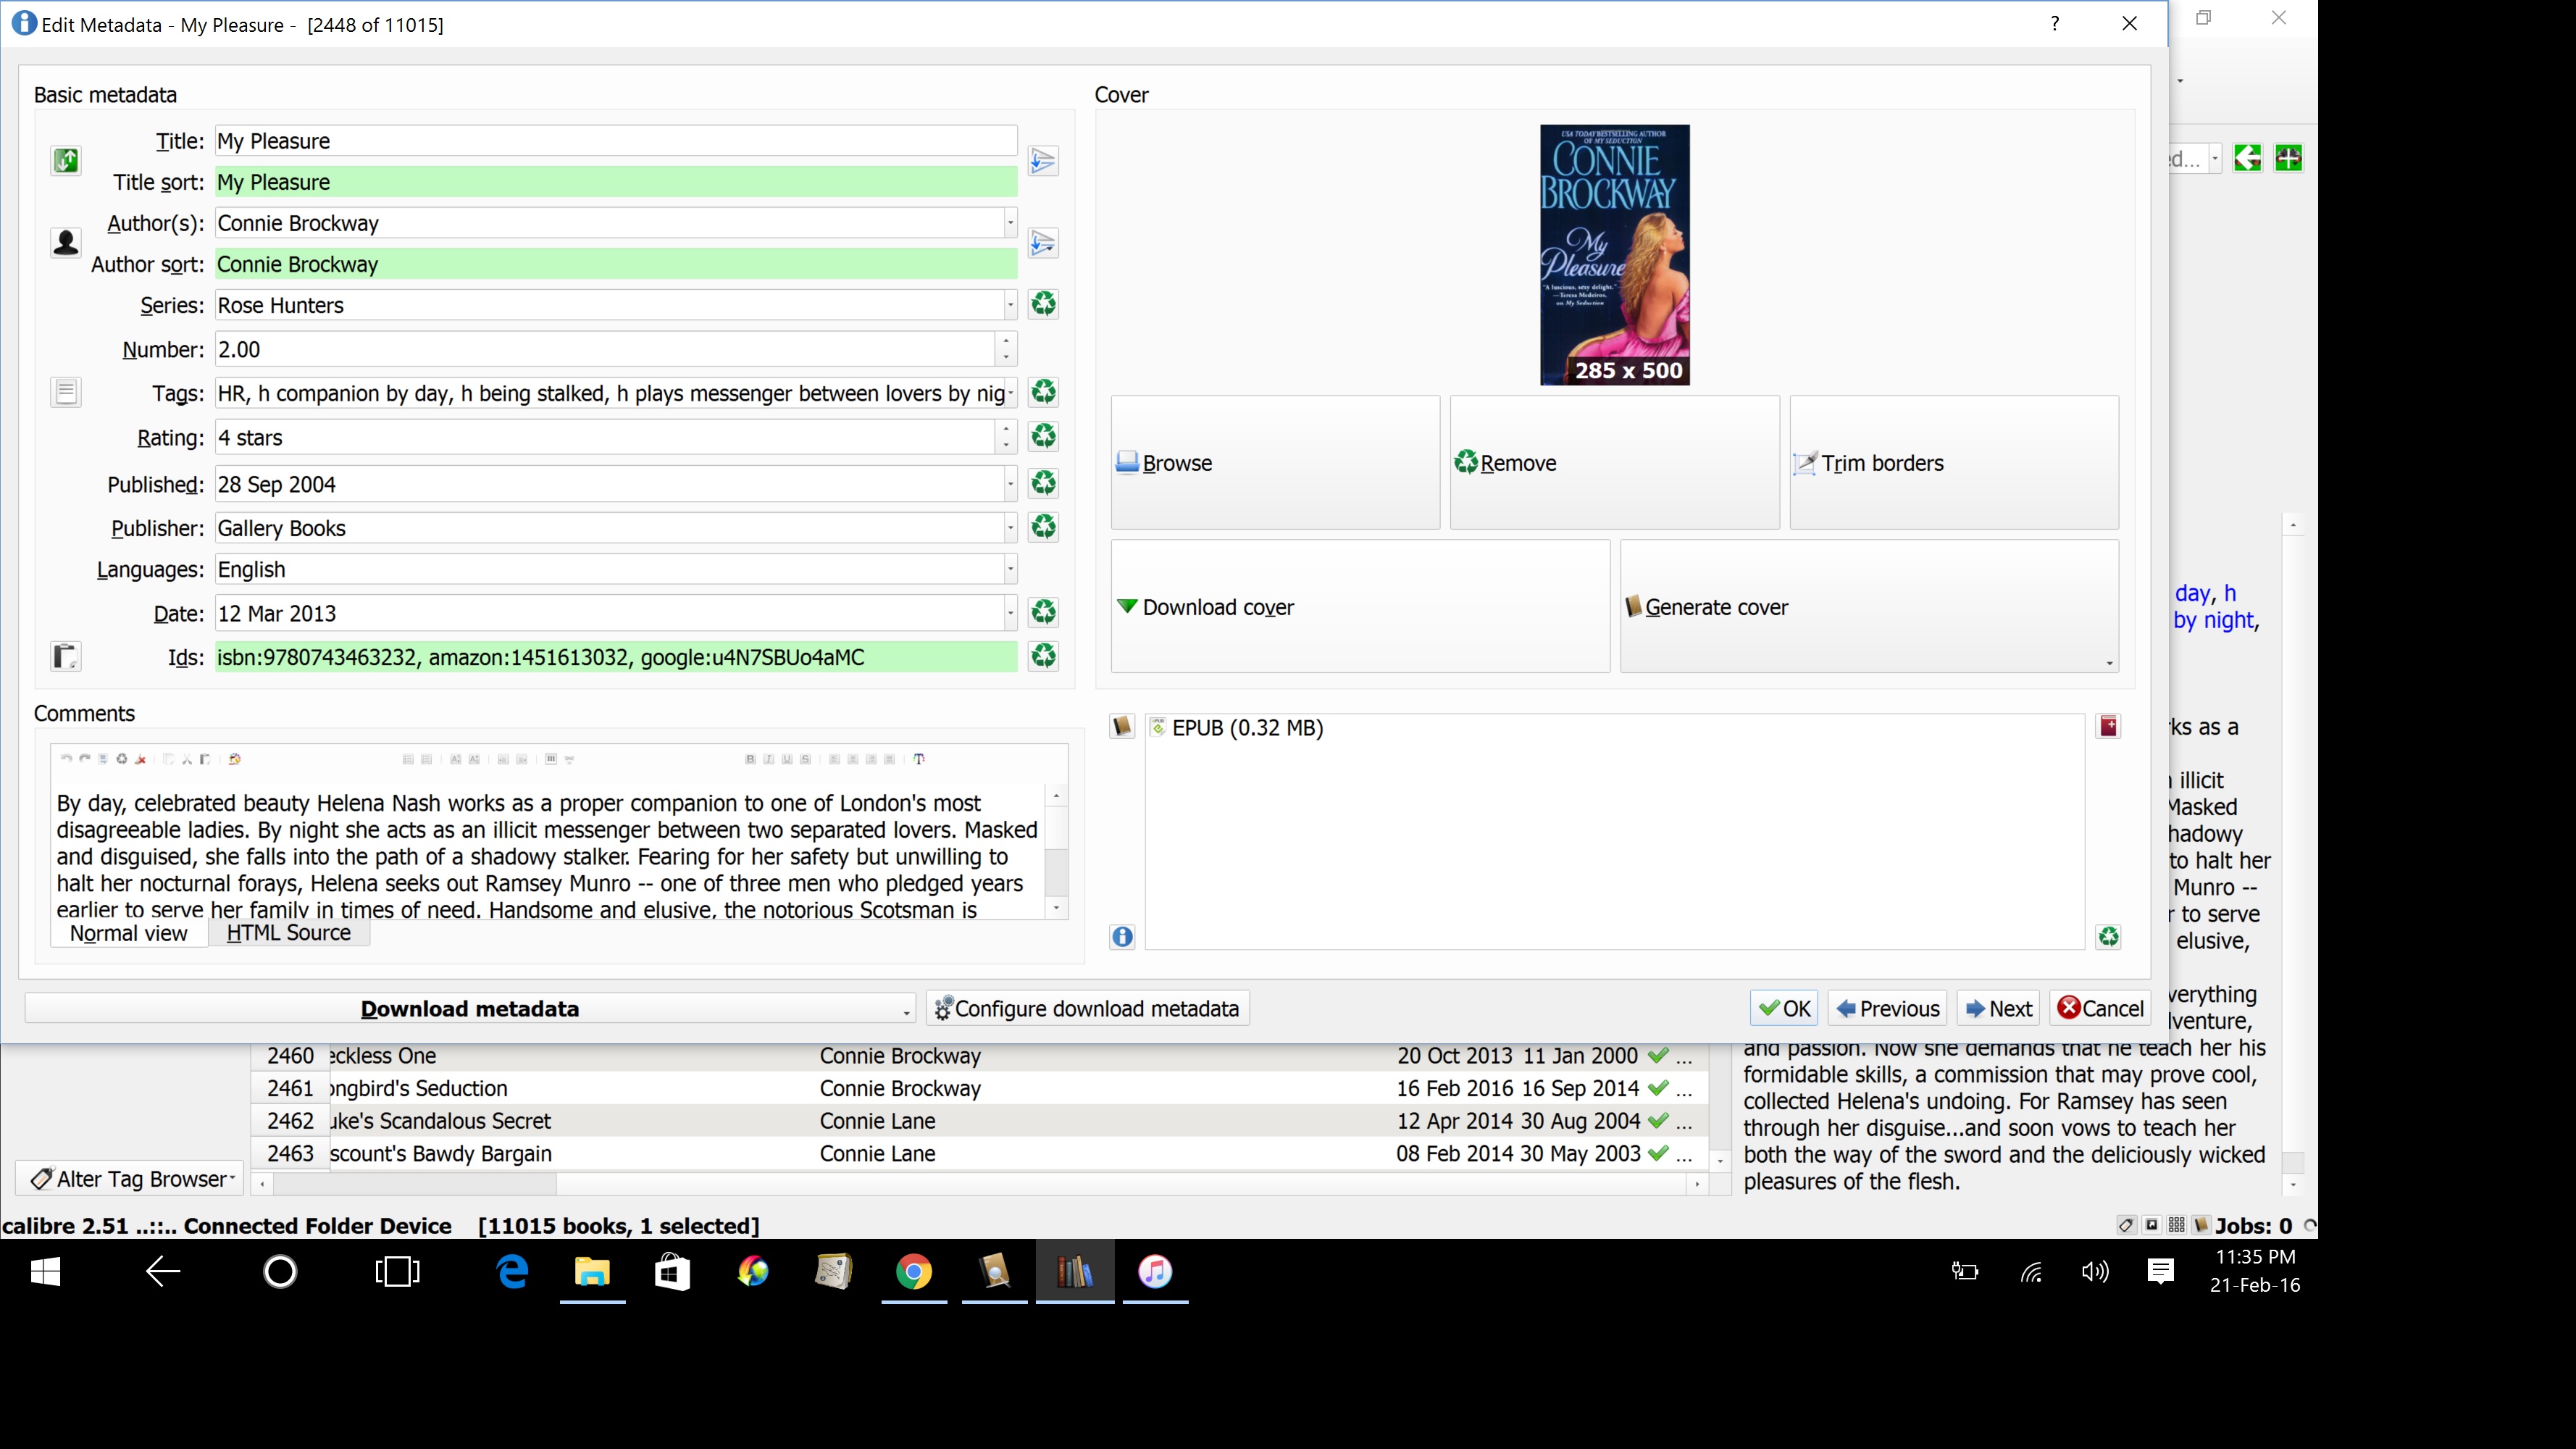Toggle bold in comments toolbar
Image resolution: width=2576 pixels, height=1449 pixels.
750,759
